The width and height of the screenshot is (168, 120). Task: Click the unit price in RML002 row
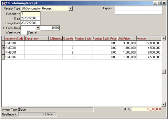127,57
